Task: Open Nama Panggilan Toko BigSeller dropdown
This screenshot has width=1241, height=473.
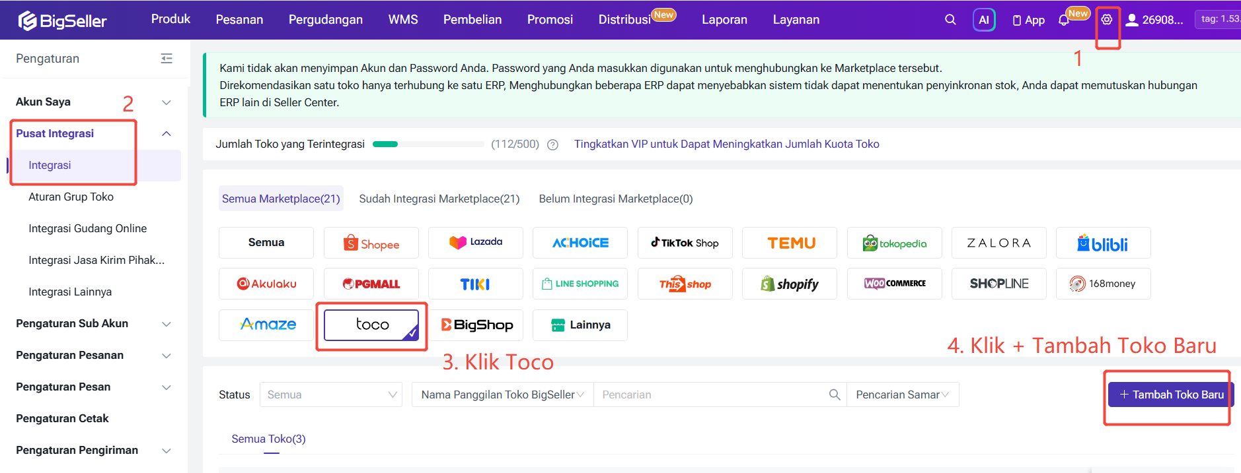Action: [x=503, y=394]
